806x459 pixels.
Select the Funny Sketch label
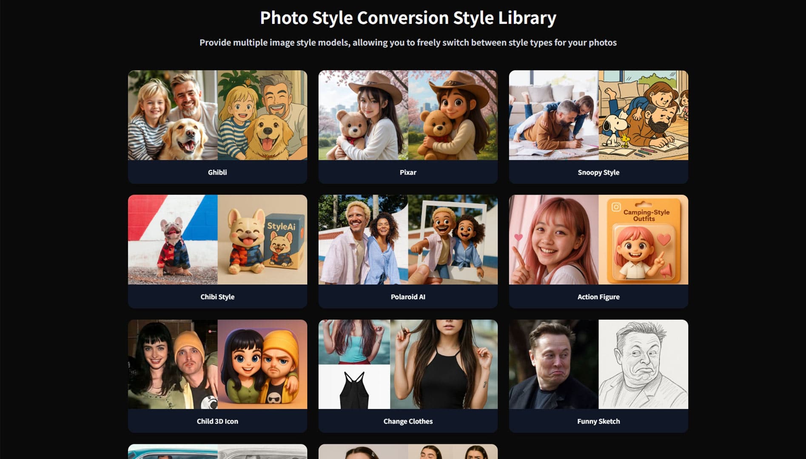[598, 421]
